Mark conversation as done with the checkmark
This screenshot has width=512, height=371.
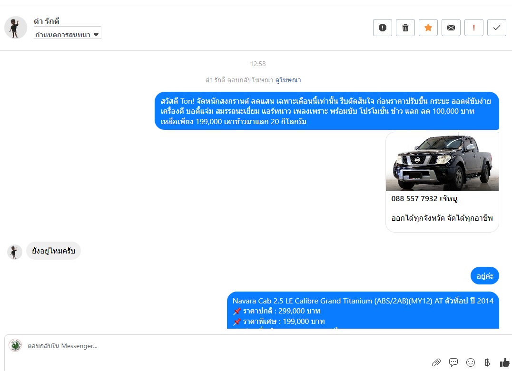(497, 28)
